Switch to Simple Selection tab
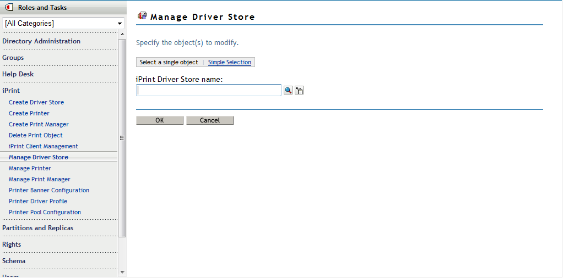Viewport: 563px width, 278px height. point(229,62)
